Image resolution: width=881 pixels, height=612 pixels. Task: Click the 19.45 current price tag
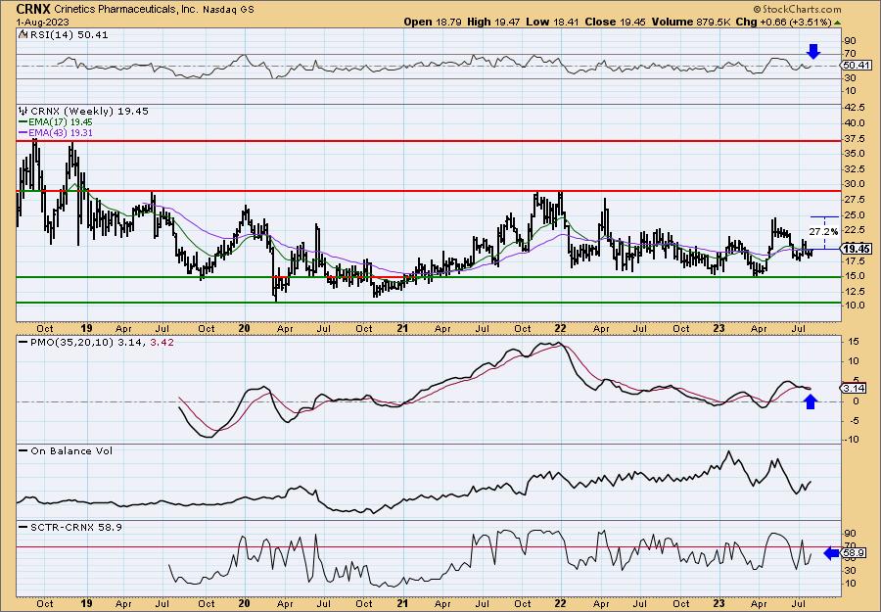[857, 249]
